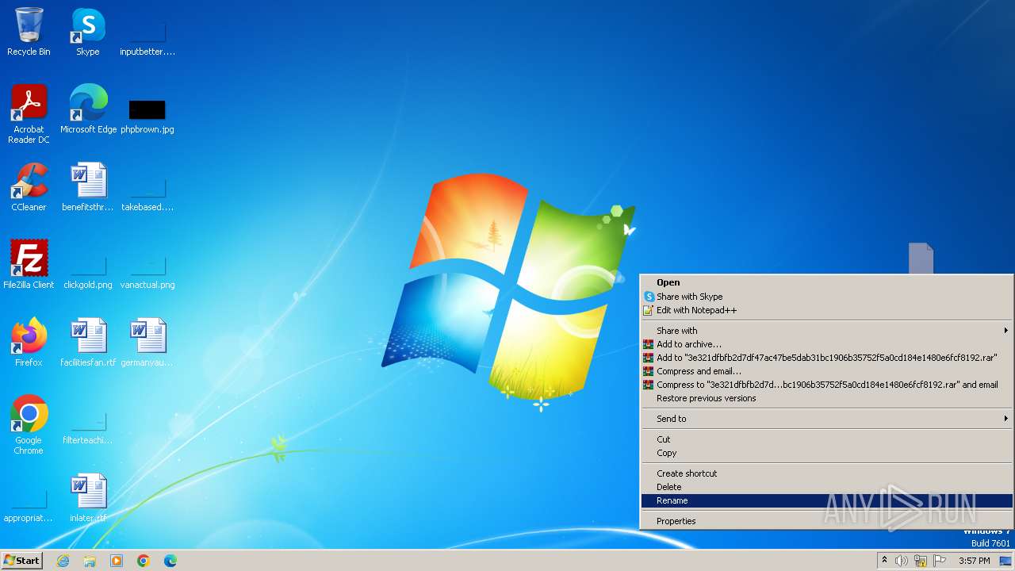Screen dimensions: 1015x571
Task: Select the CCleaner desktop shortcut
Action: click(29, 187)
